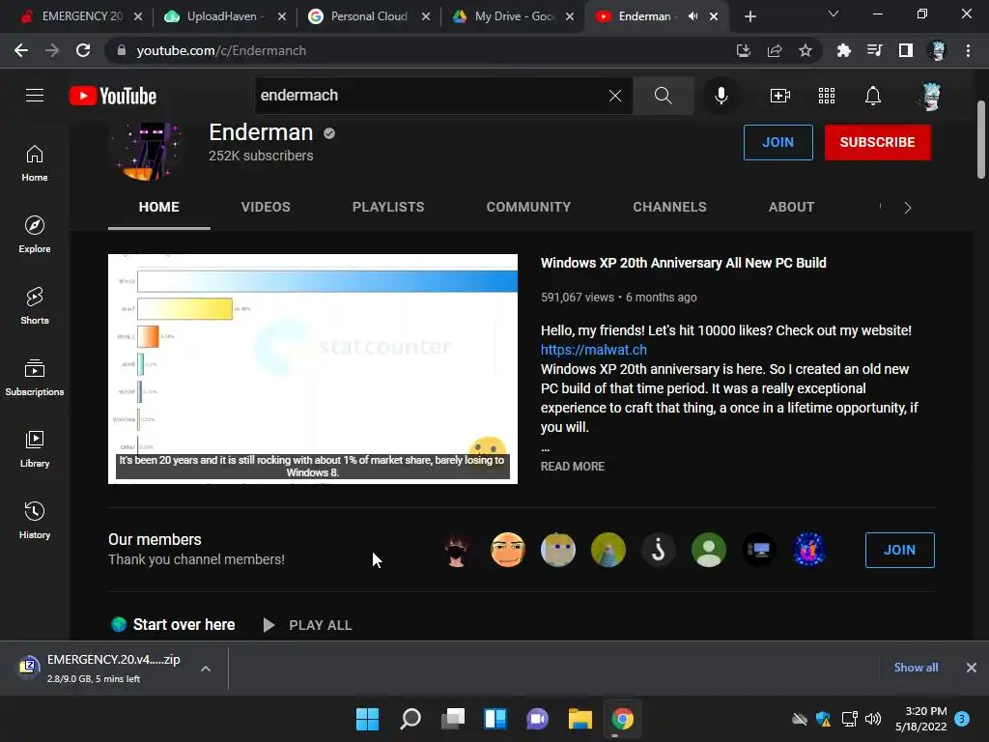This screenshot has height=742, width=989.
Task: Open the YouTube account avatar menu
Action: (x=931, y=96)
